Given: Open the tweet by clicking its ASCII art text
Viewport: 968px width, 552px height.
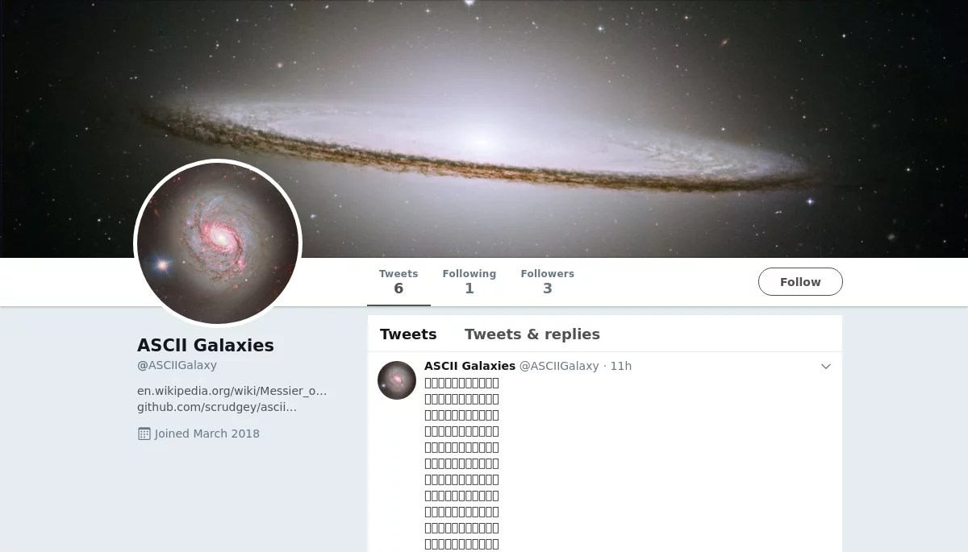Looking at the screenshot, I should tap(461, 463).
